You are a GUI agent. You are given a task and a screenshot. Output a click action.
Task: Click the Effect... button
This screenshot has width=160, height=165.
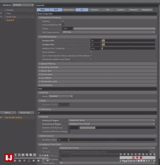[x=8, y=113]
